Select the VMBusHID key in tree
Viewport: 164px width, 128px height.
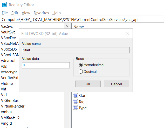(x=10, y=118)
